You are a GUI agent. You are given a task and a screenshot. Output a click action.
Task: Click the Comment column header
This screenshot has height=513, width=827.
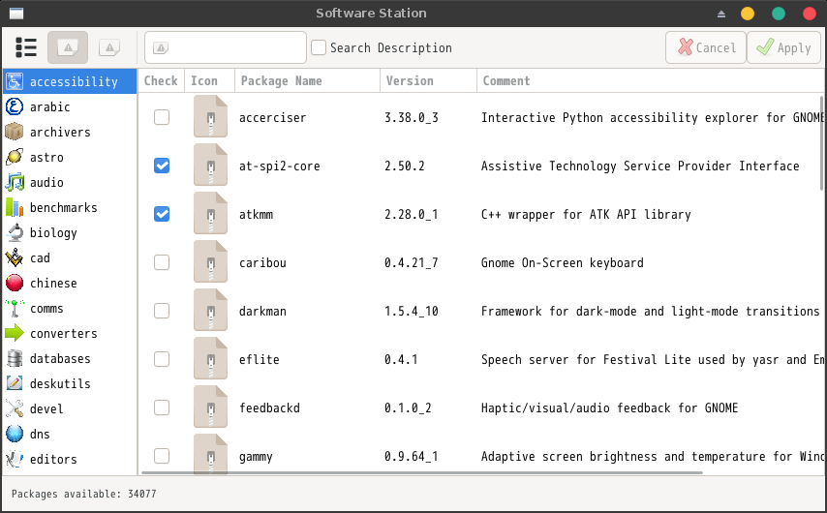tap(651, 80)
